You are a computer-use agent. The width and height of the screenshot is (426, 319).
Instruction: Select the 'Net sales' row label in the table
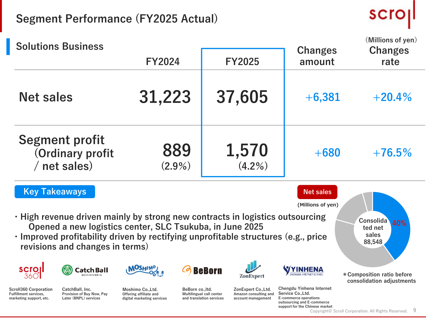pos(46,97)
